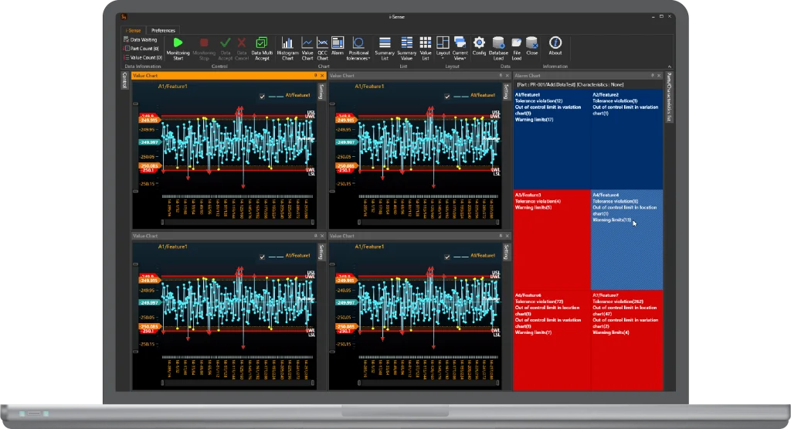Screen dimensions: 791x429
Task: Click the Data Multi Accept icon
Action: [262, 43]
